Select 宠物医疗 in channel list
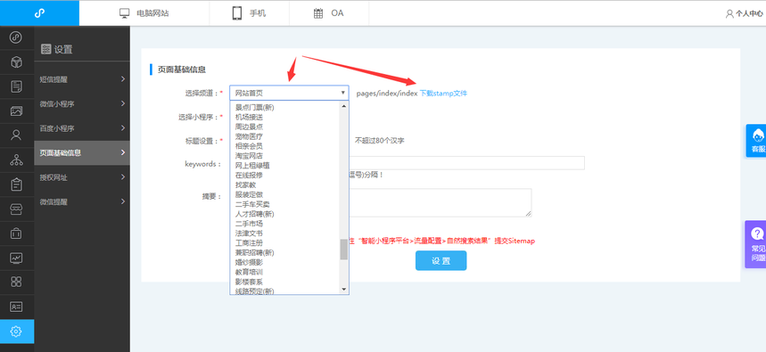The width and height of the screenshot is (766, 352). pos(249,136)
